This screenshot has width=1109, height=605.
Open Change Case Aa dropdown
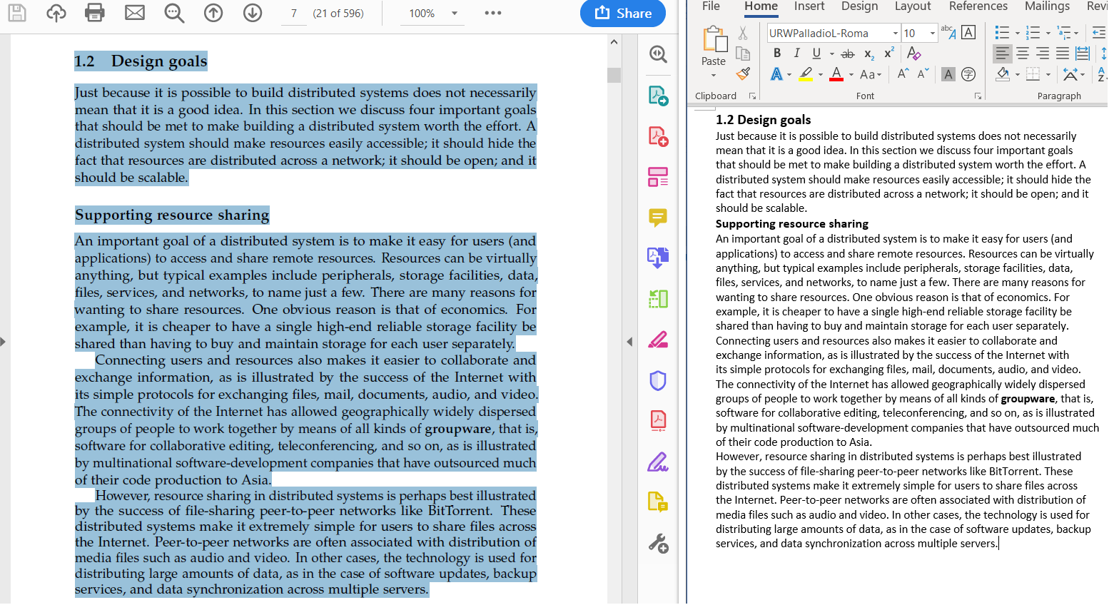click(x=871, y=74)
